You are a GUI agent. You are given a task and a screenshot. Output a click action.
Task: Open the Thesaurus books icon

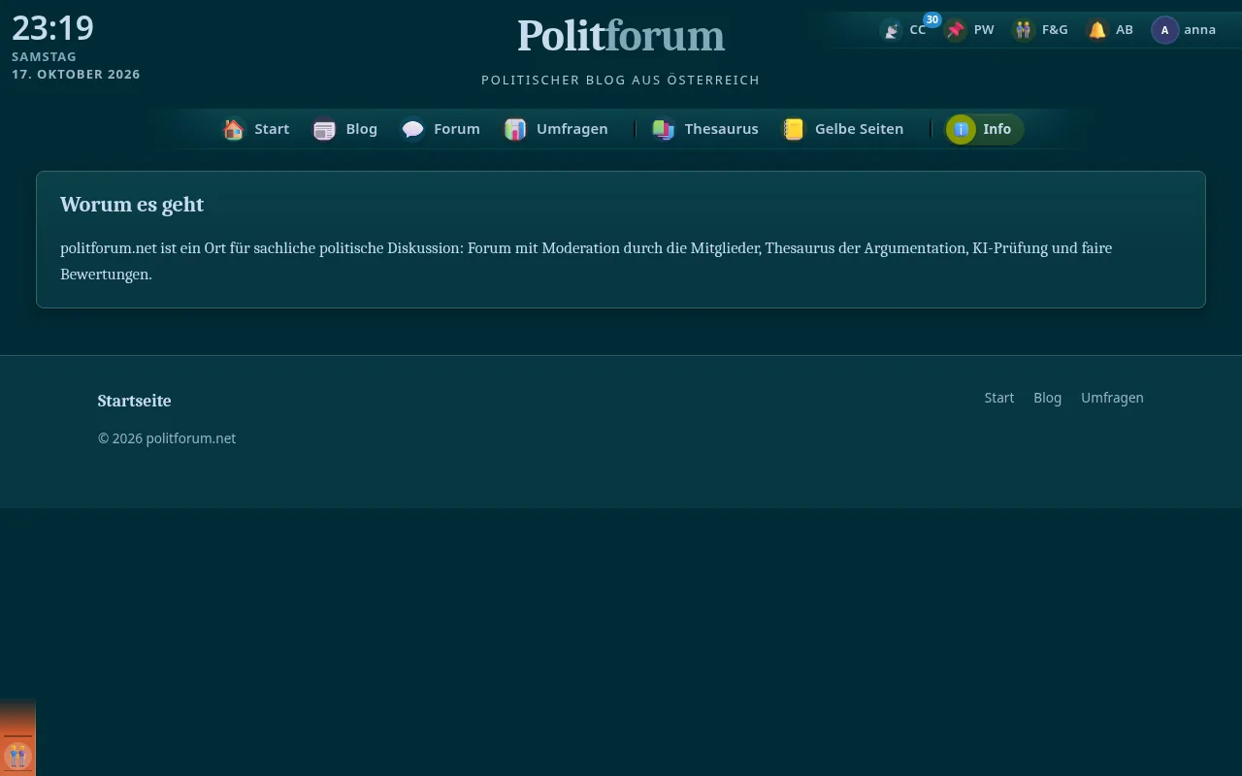664,129
